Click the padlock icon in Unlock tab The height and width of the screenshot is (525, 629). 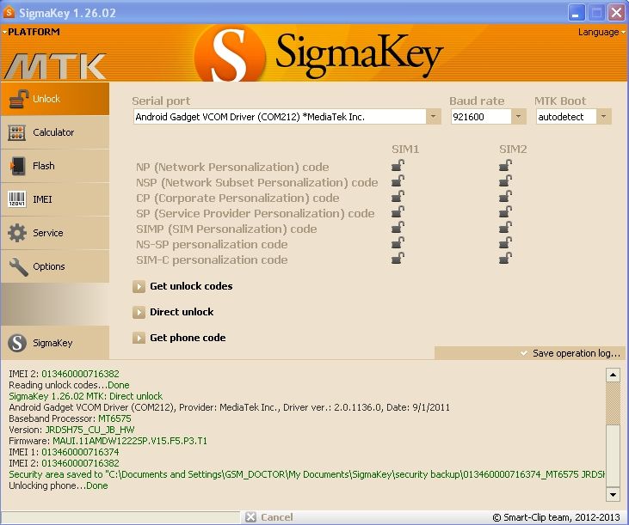tap(19, 99)
